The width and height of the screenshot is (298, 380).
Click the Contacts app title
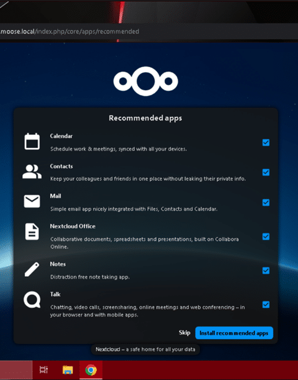click(61, 166)
